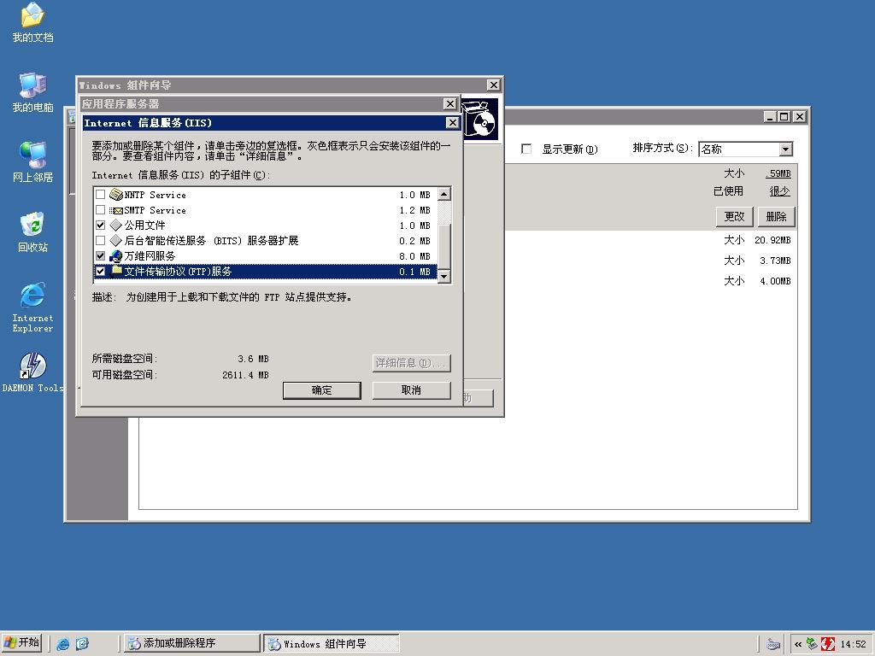Click the SMTP Service envelope icon

116,210
